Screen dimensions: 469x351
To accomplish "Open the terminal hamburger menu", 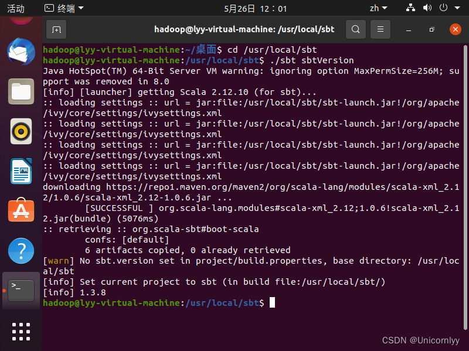I will [x=380, y=29].
